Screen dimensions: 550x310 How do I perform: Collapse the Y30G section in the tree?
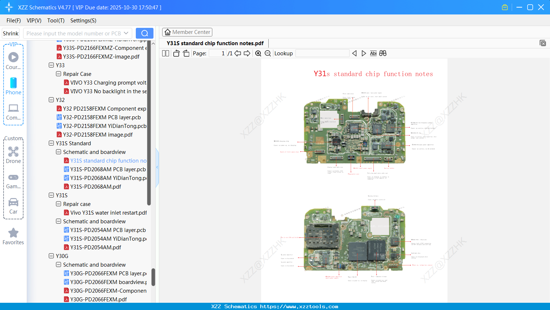tap(51, 256)
